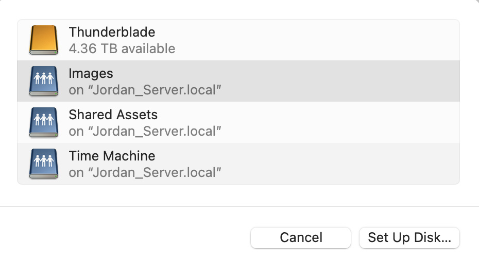Select the Shared Assets list row
The width and height of the screenshot is (479, 258).
[309, 122]
